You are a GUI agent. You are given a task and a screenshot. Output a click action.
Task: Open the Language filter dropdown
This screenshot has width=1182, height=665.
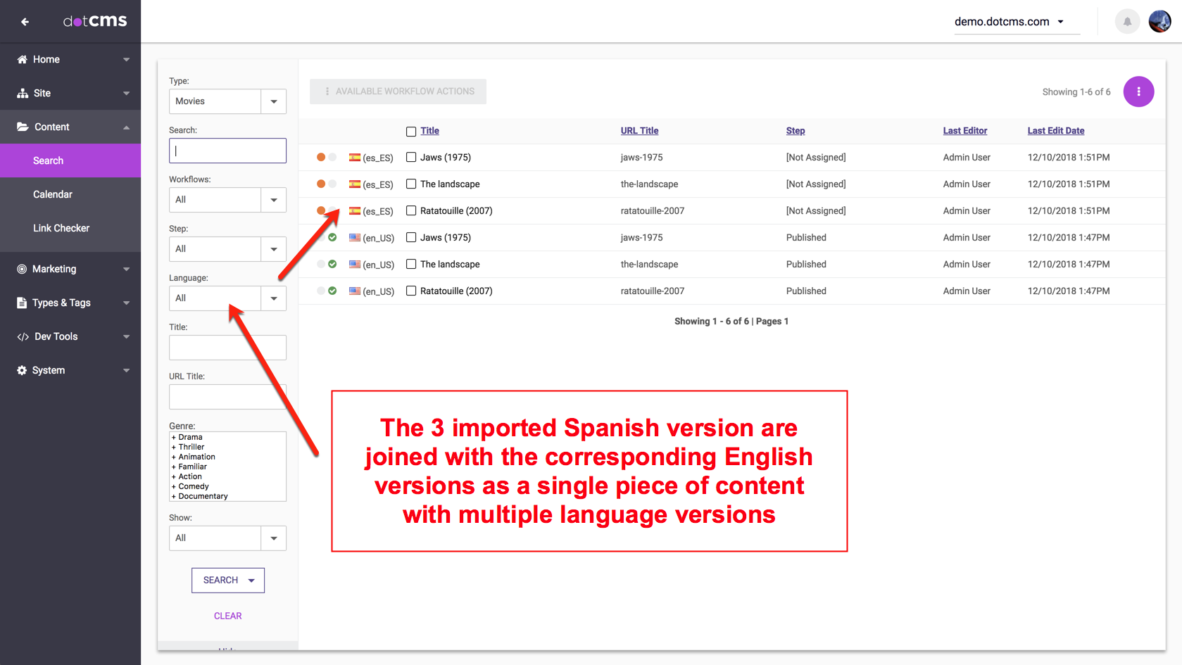click(227, 298)
